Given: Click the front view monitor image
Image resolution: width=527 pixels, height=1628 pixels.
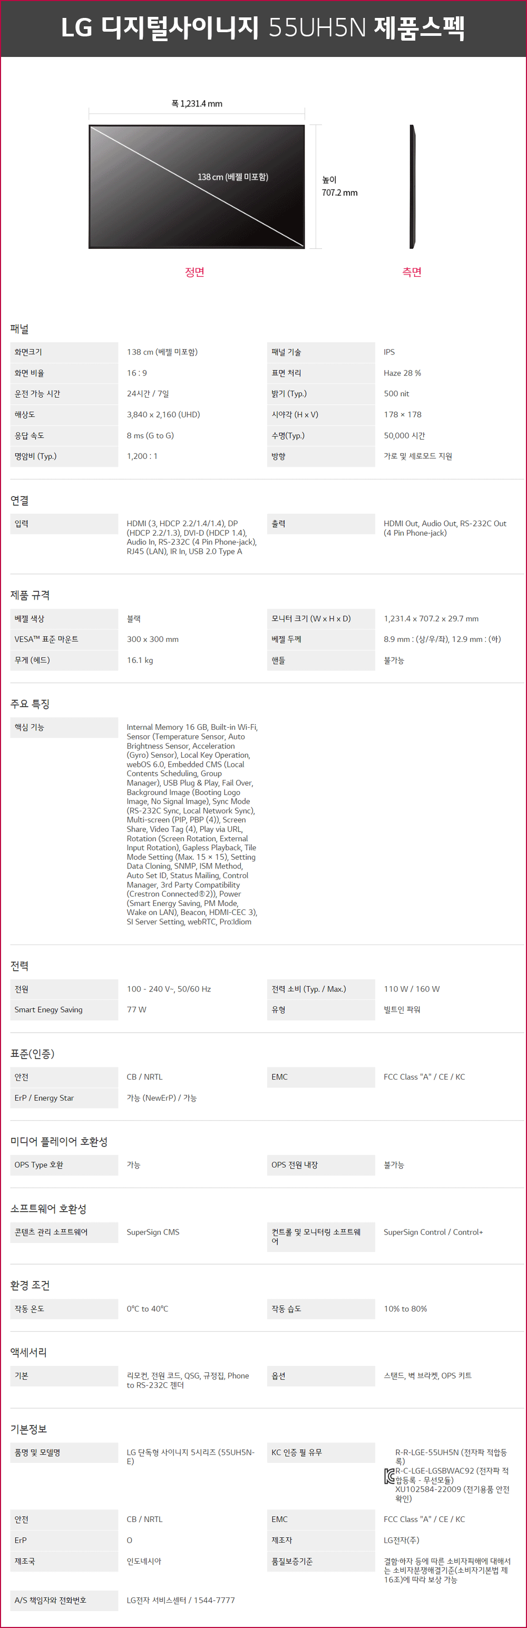Looking at the screenshot, I should click(197, 187).
